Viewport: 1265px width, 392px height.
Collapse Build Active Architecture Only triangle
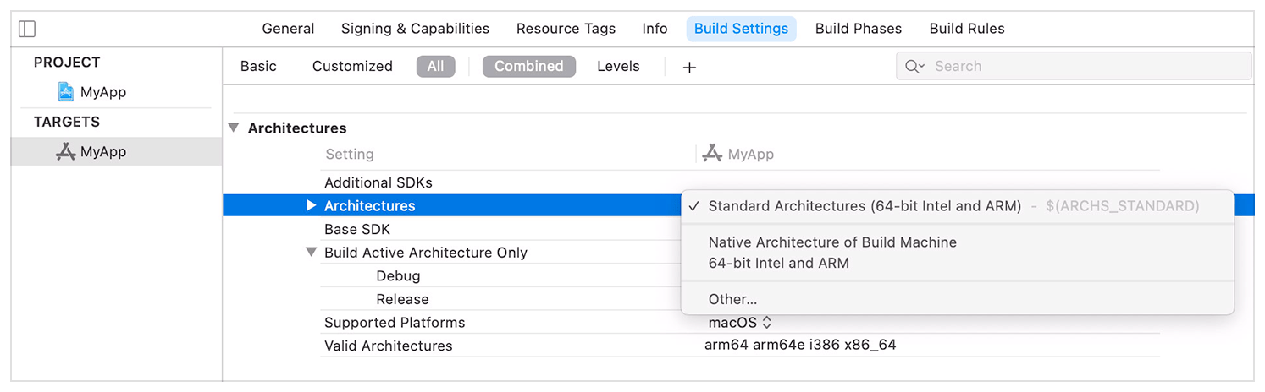311,253
